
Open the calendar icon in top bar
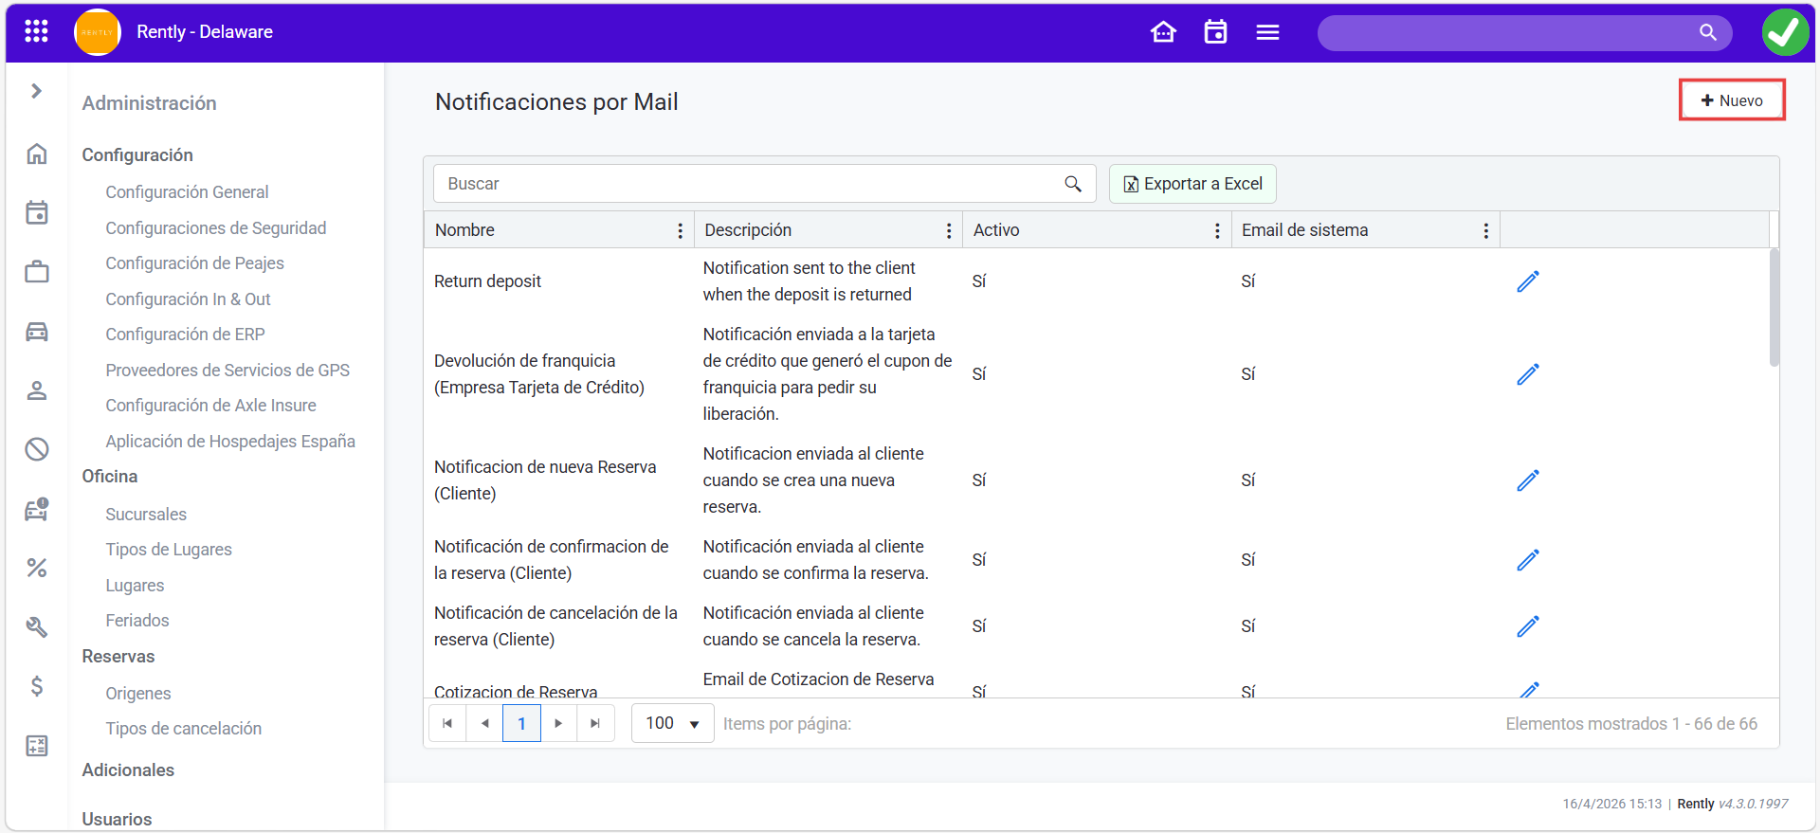(x=1215, y=32)
